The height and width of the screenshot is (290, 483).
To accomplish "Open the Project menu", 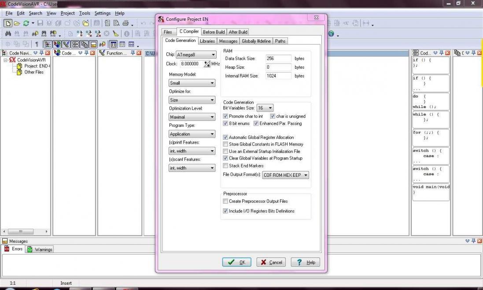I will [x=67, y=13].
